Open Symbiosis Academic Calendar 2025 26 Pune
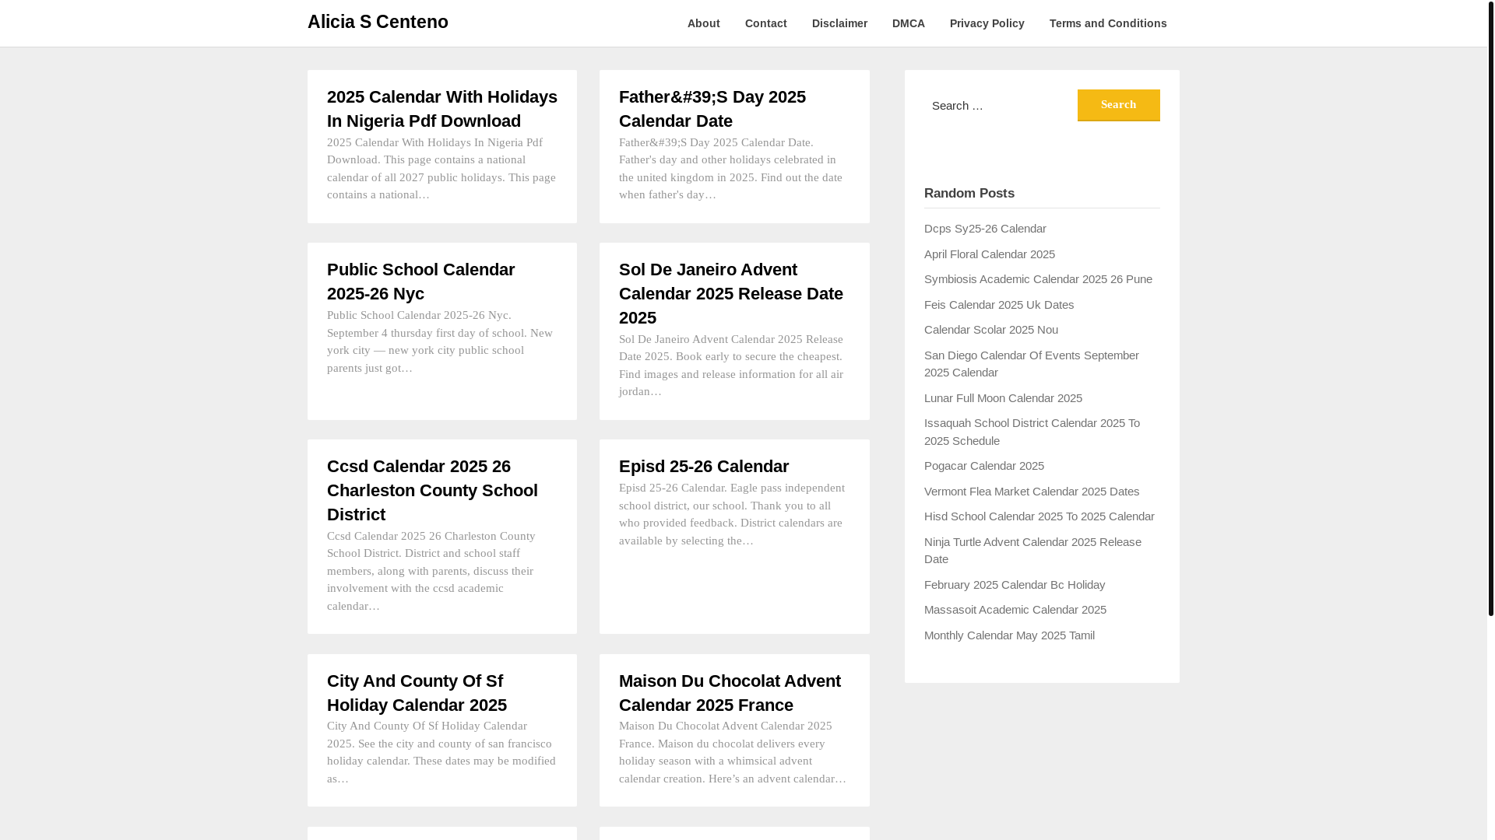This screenshot has height=840, width=1495. tap(1038, 279)
